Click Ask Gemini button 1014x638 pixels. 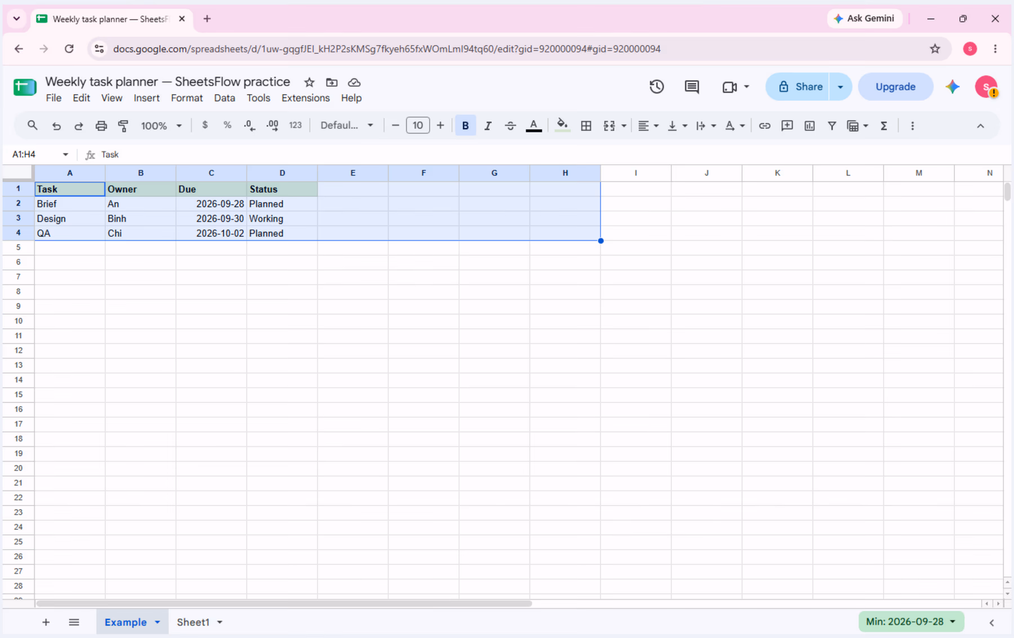[864, 19]
